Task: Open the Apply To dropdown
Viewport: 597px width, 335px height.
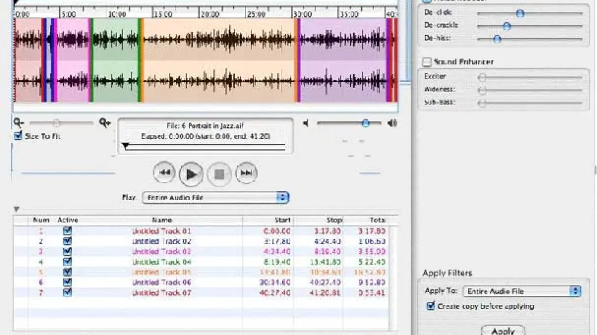Action: pos(522,291)
